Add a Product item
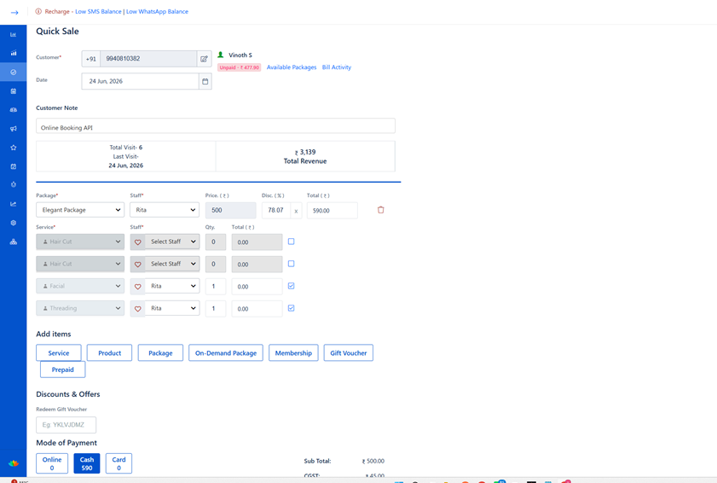Image resolution: width=717 pixels, height=483 pixels. pos(109,353)
